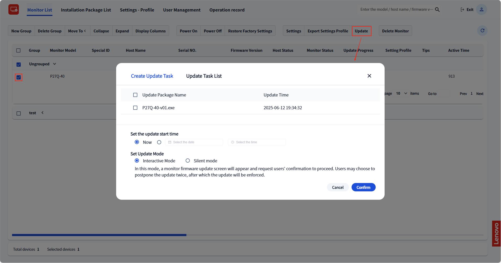Click the calendar icon in date field
Viewport: 501px width, 263px height.
pyautogui.click(x=170, y=142)
